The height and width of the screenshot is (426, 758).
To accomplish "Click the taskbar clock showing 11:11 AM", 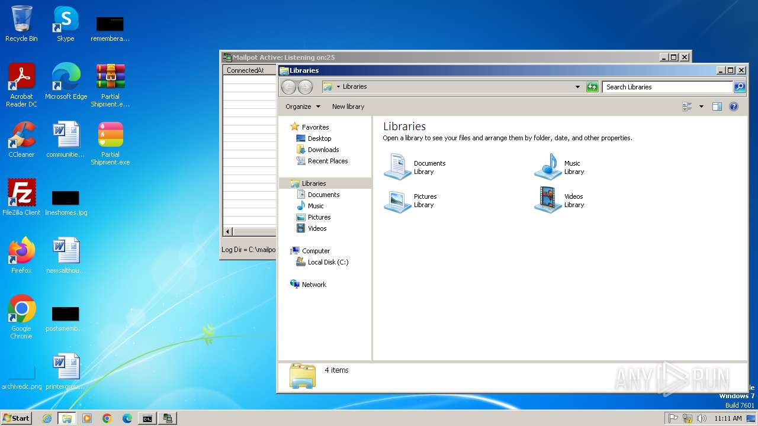I will tap(728, 418).
